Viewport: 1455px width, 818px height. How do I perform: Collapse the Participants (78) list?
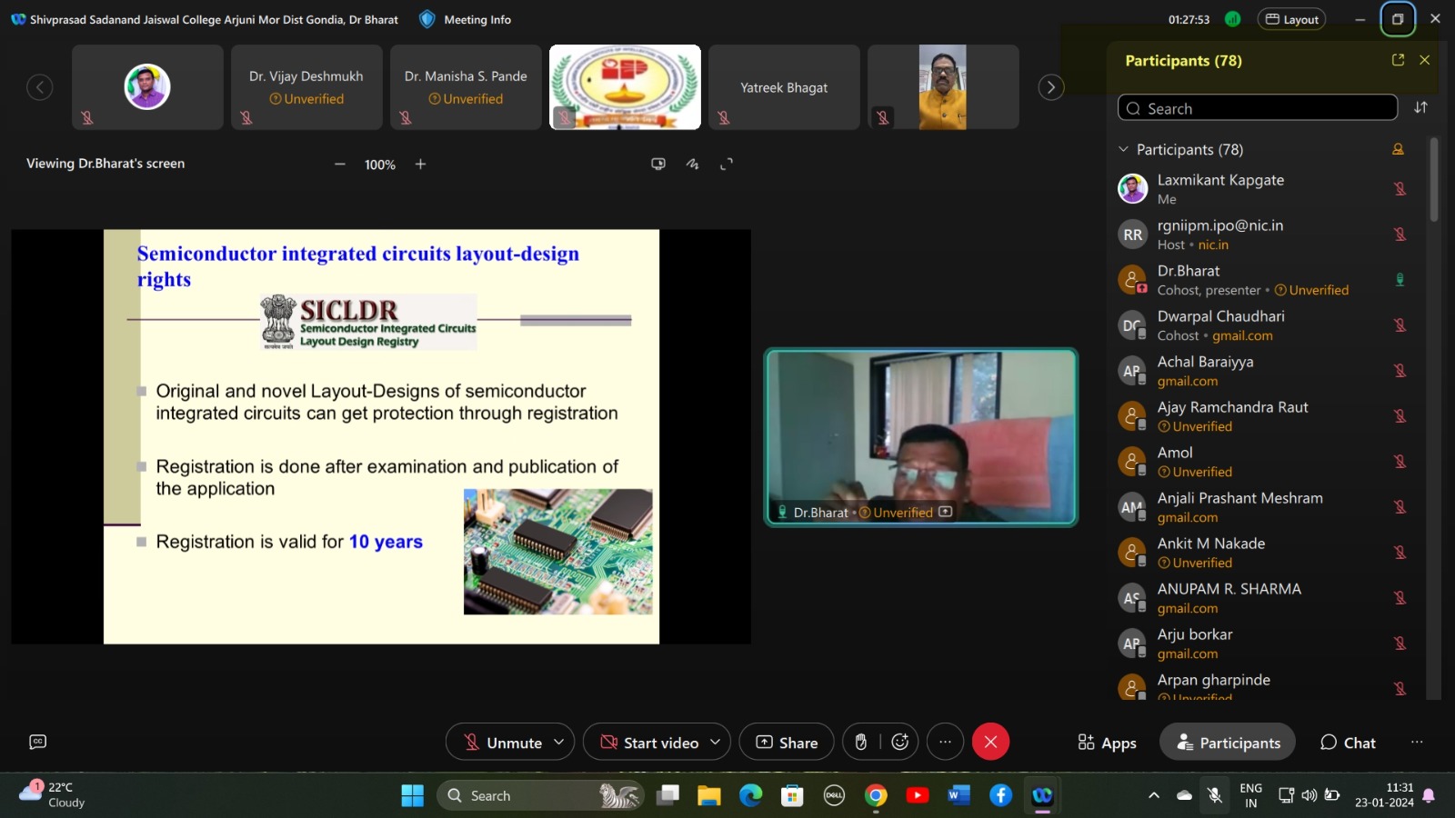1123,149
